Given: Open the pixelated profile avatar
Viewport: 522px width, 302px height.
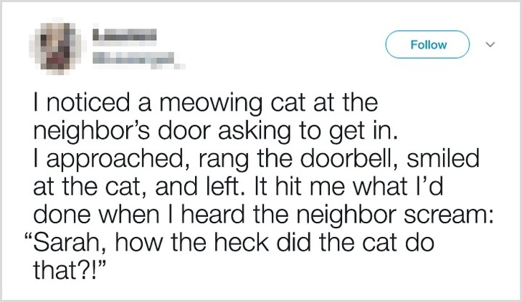Looking at the screenshot, I should pos(57,47).
